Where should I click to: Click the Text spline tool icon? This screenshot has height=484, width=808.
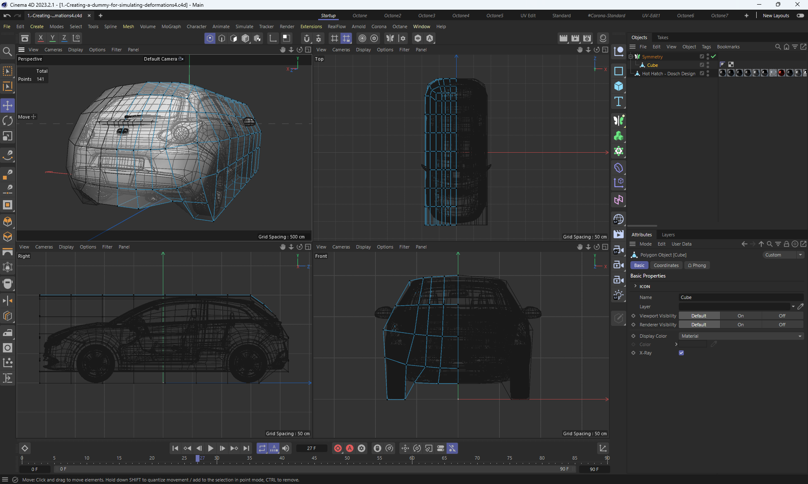coord(618,101)
